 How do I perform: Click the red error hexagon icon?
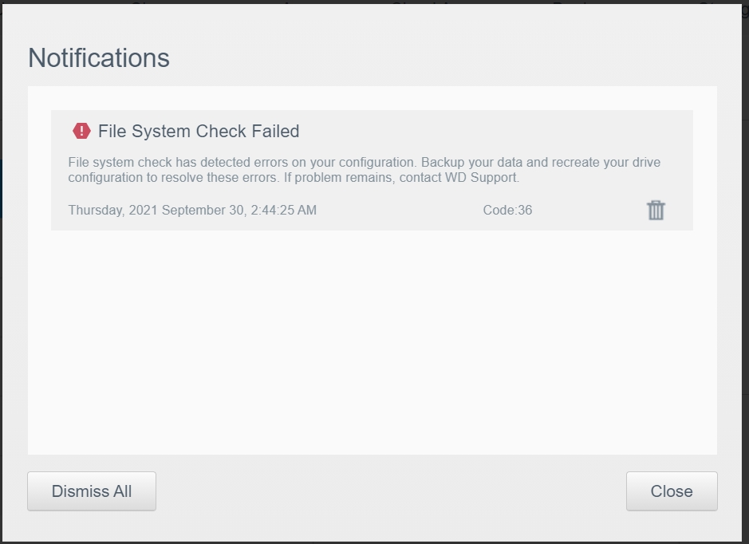81,131
